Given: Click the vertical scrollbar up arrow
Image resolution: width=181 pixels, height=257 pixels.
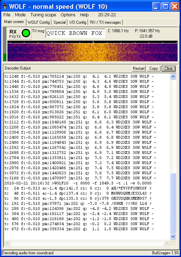Looking at the screenshot, I should (173, 77).
